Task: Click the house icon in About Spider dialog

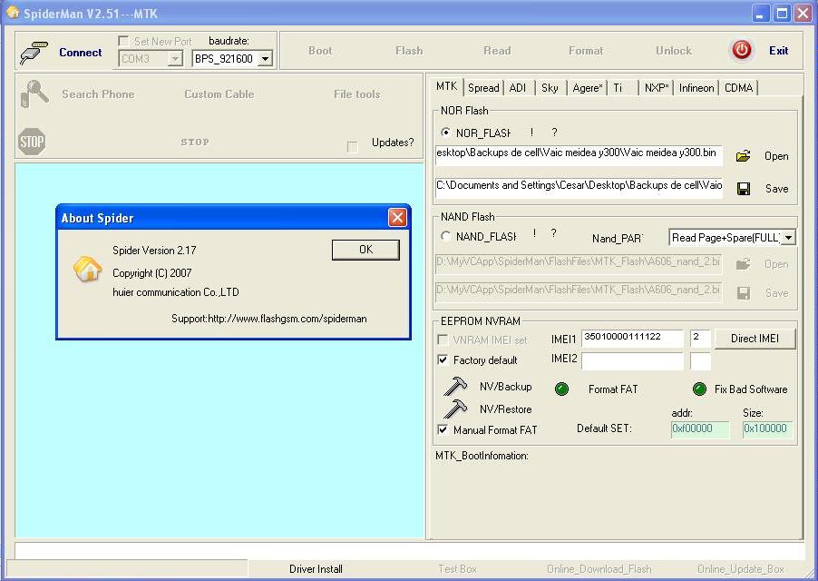Action: pyautogui.click(x=88, y=270)
